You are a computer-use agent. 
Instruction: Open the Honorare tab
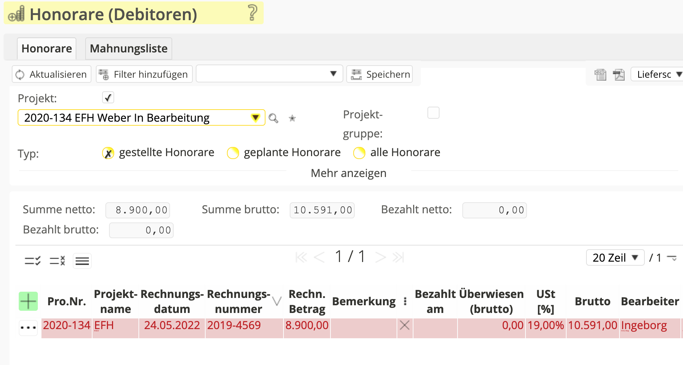click(x=47, y=49)
